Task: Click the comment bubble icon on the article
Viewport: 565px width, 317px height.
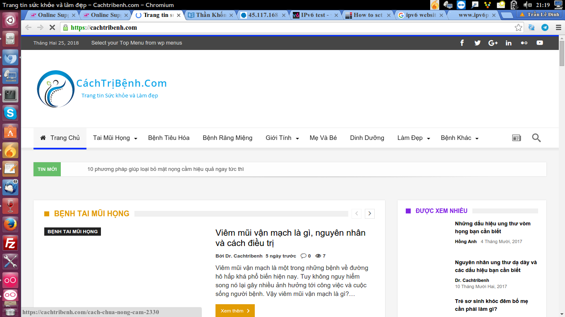Action: 303,256
